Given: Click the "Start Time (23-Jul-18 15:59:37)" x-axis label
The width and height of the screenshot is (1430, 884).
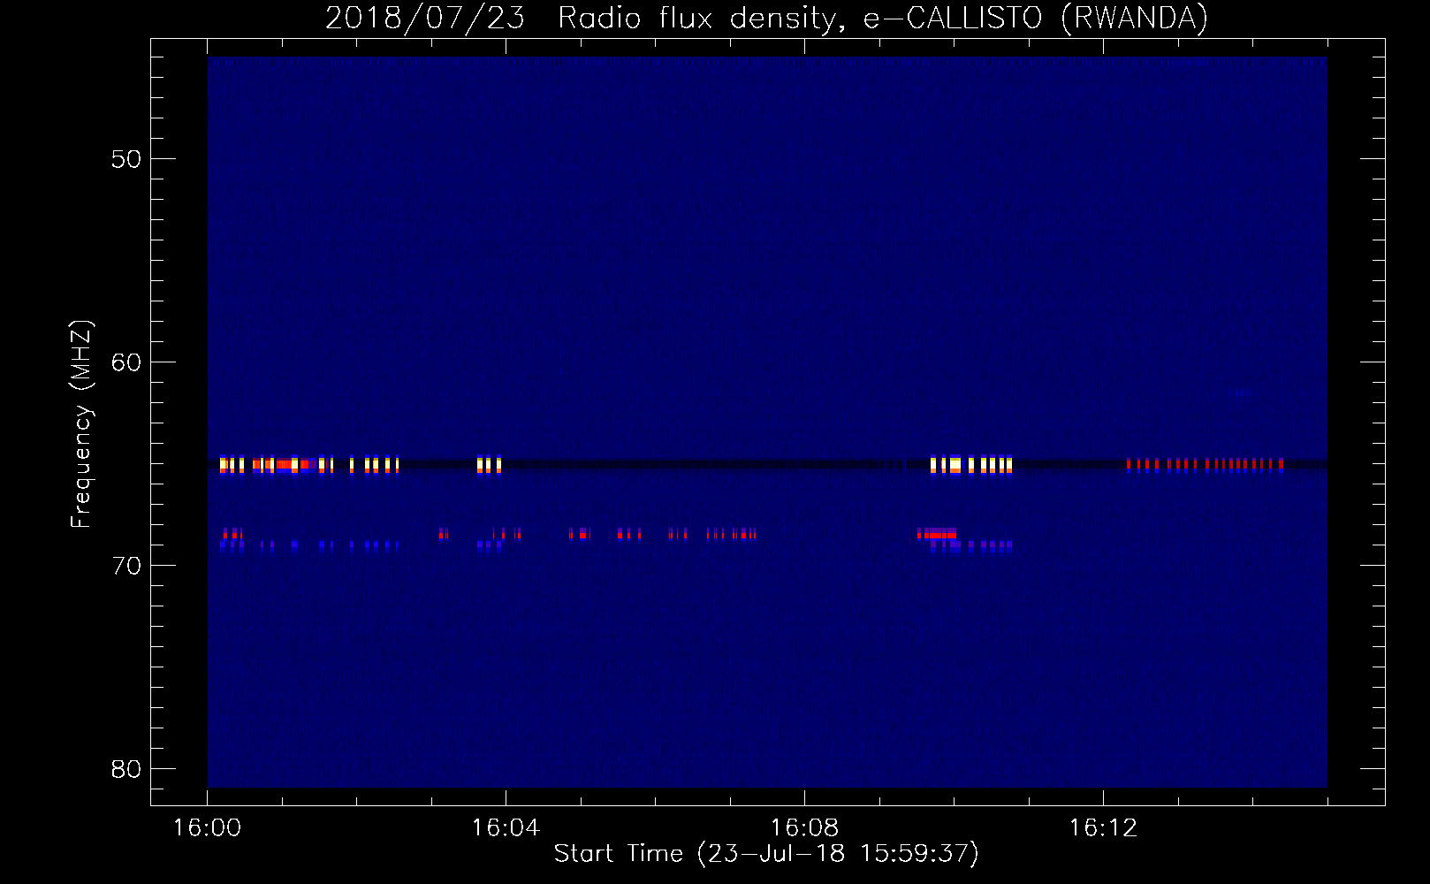Looking at the screenshot, I should (766, 854).
